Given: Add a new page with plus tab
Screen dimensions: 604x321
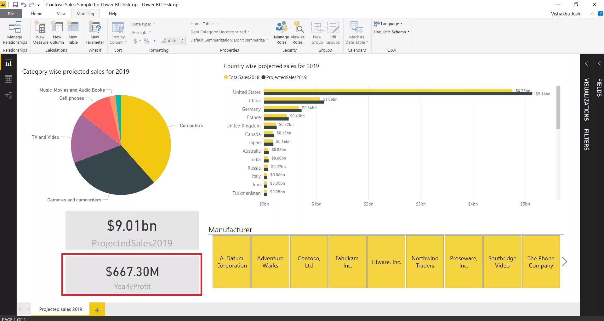Looking at the screenshot, I should 97,310.
